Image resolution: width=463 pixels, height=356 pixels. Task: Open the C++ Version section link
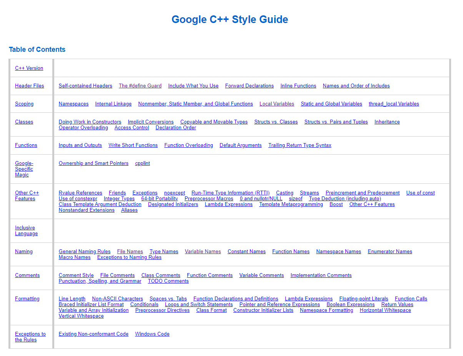29,68
